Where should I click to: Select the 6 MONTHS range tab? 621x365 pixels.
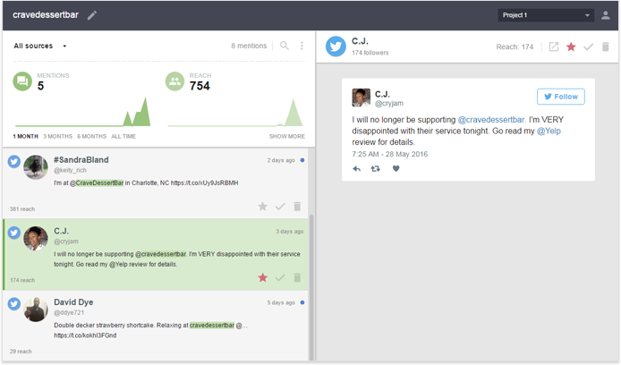click(92, 136)
